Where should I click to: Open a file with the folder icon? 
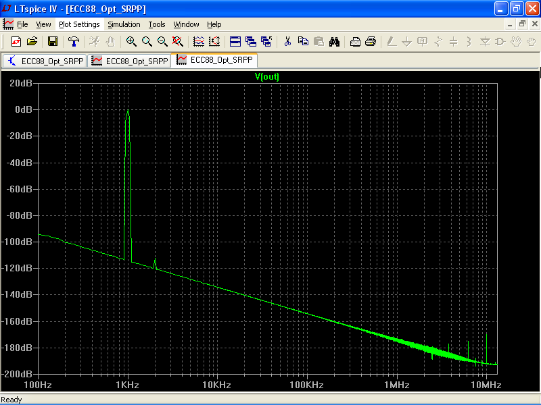point(32,42)
